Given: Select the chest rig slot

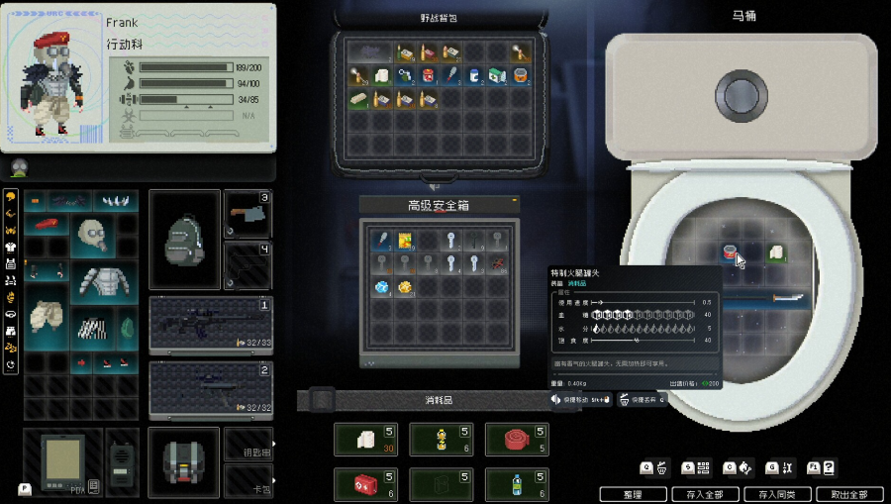Looking at the screenshot, I should (183, 462).
